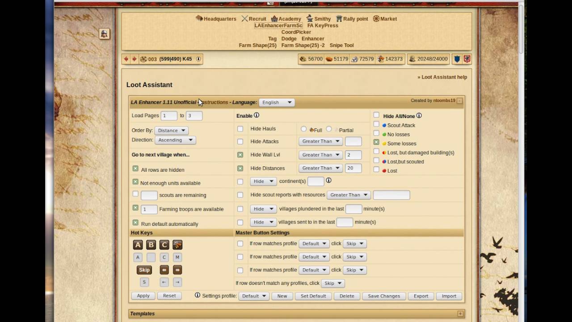572x322 pixels.
Task: Click the clay resource icon showing 51179
Action: tap(329, 59)
